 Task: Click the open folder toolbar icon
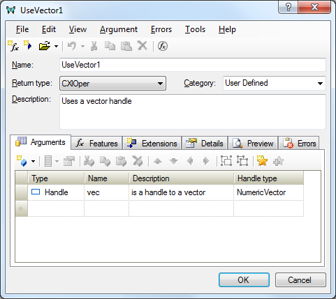click(45, 46)
